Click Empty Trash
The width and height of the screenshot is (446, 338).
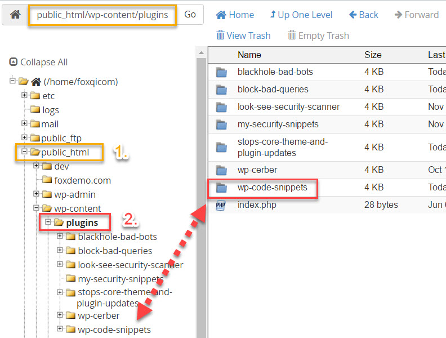[x=318, y=35]
